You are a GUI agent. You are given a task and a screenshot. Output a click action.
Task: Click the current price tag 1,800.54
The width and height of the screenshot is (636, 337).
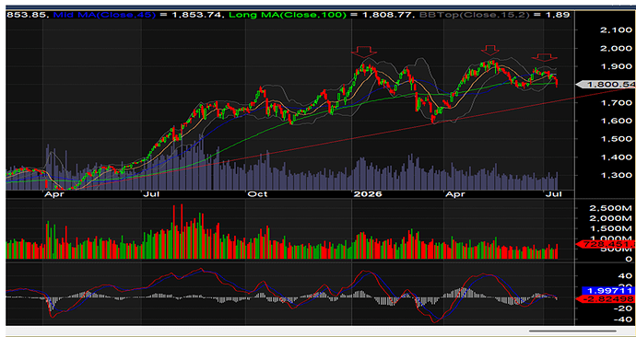pyautogui.click(x=606, y=85)
